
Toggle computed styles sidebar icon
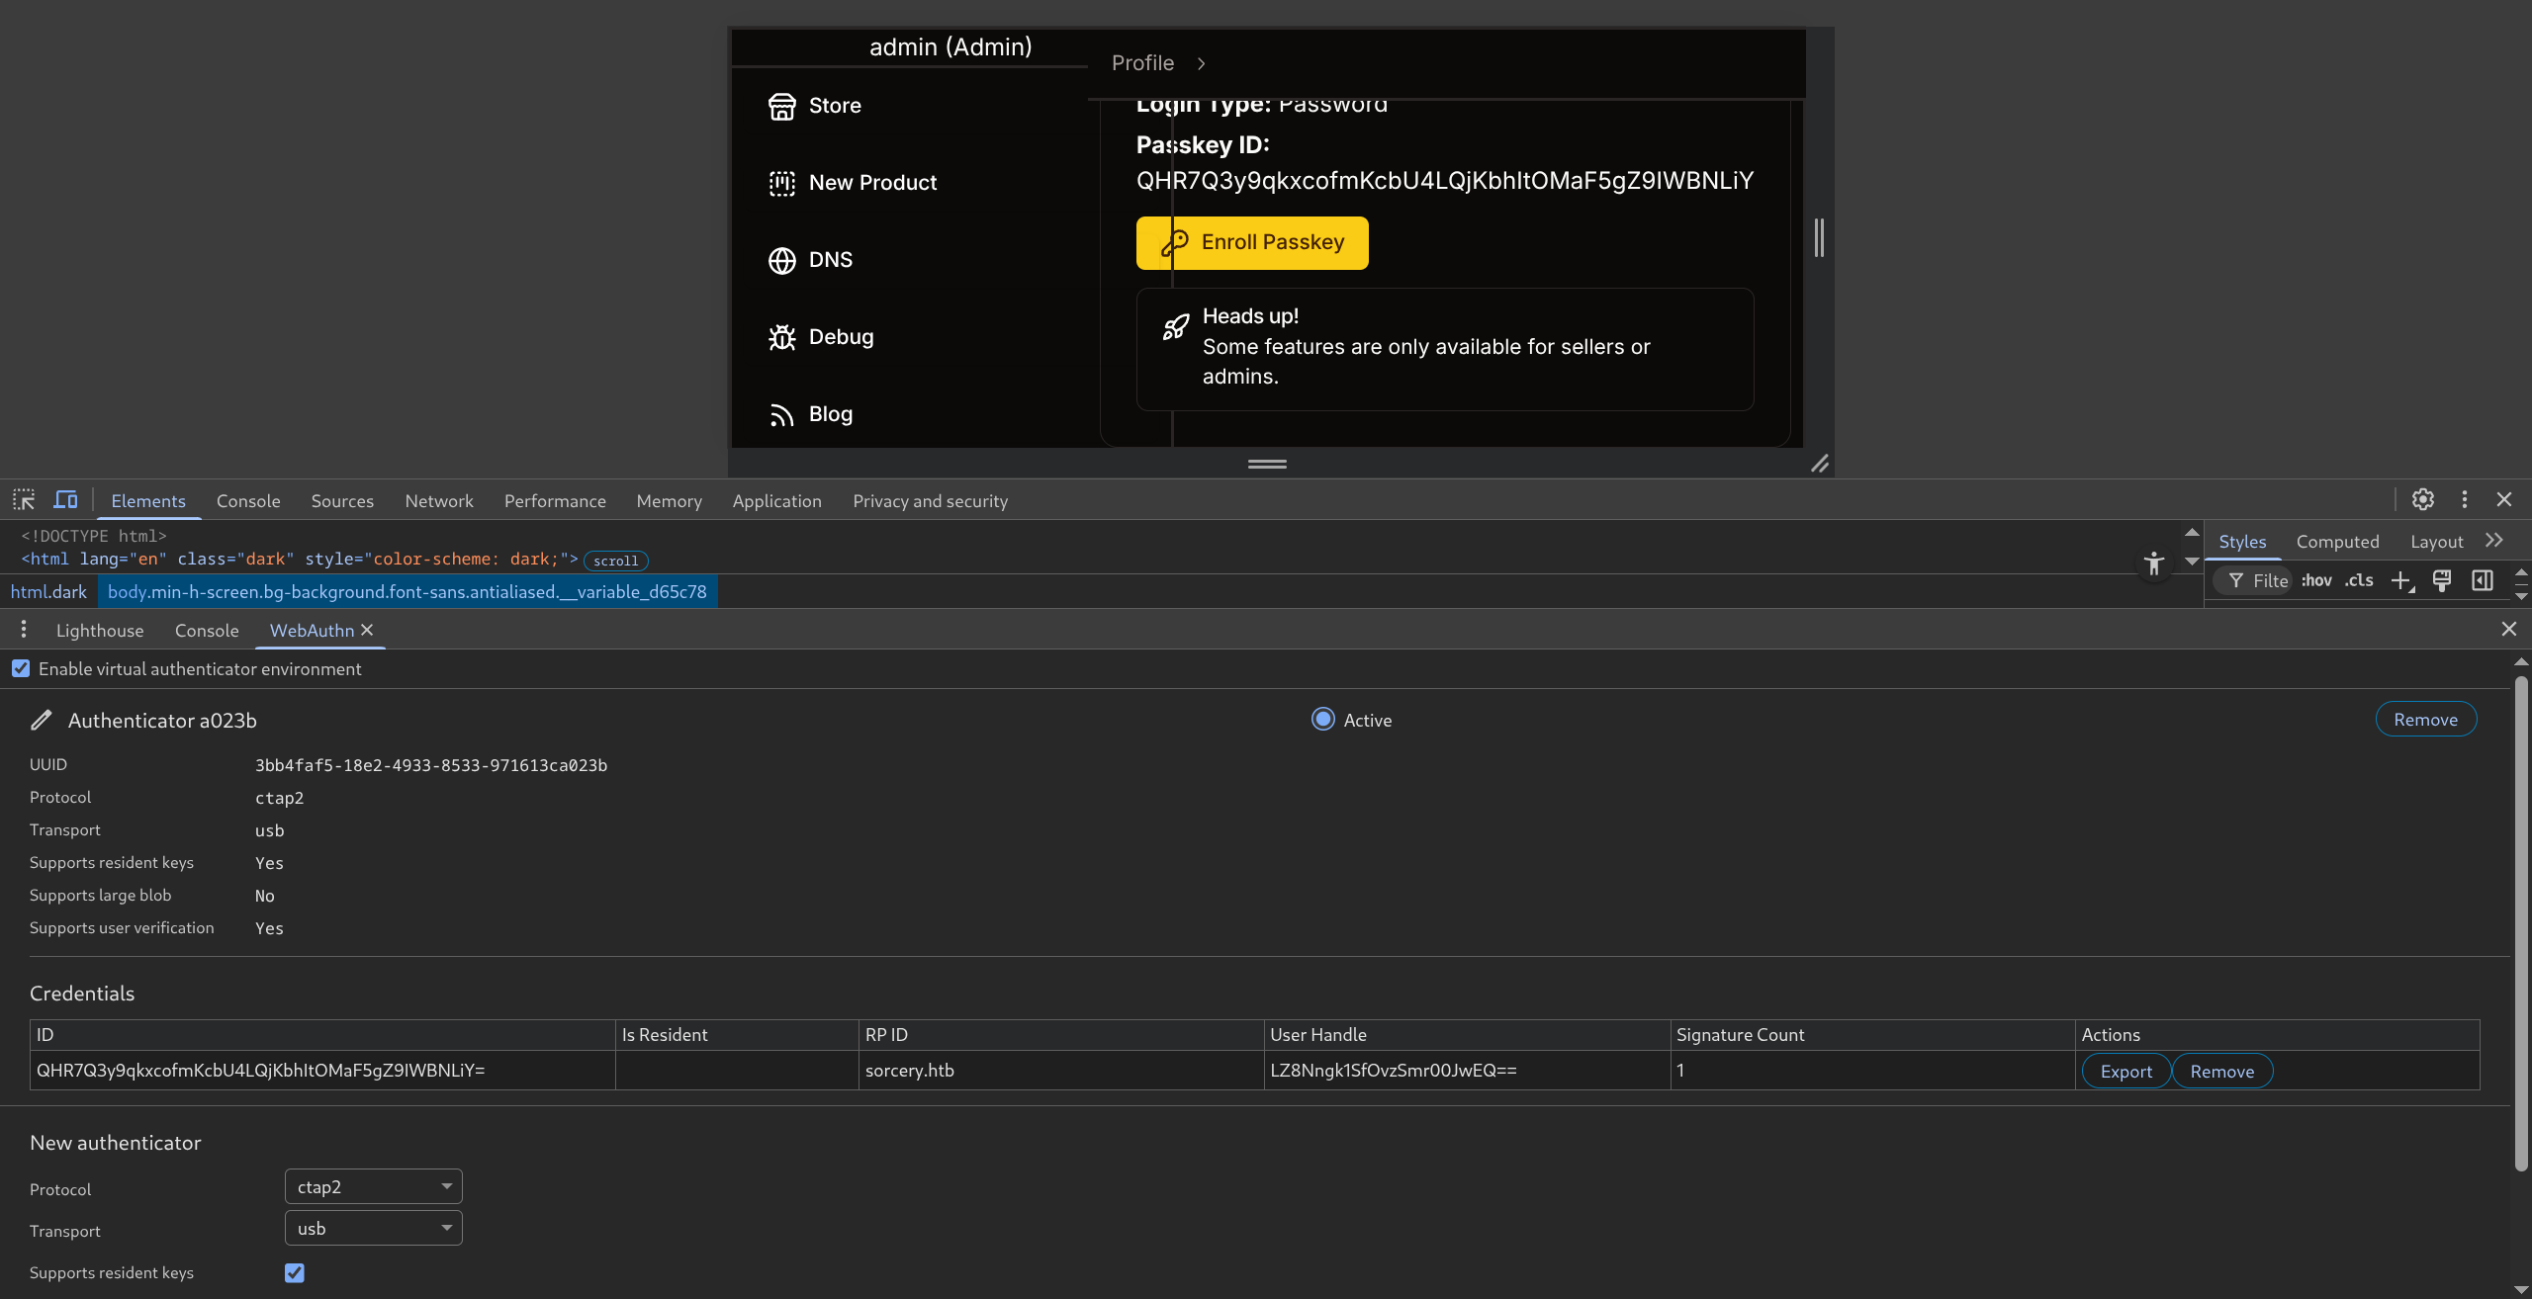tap(2482, 580)
